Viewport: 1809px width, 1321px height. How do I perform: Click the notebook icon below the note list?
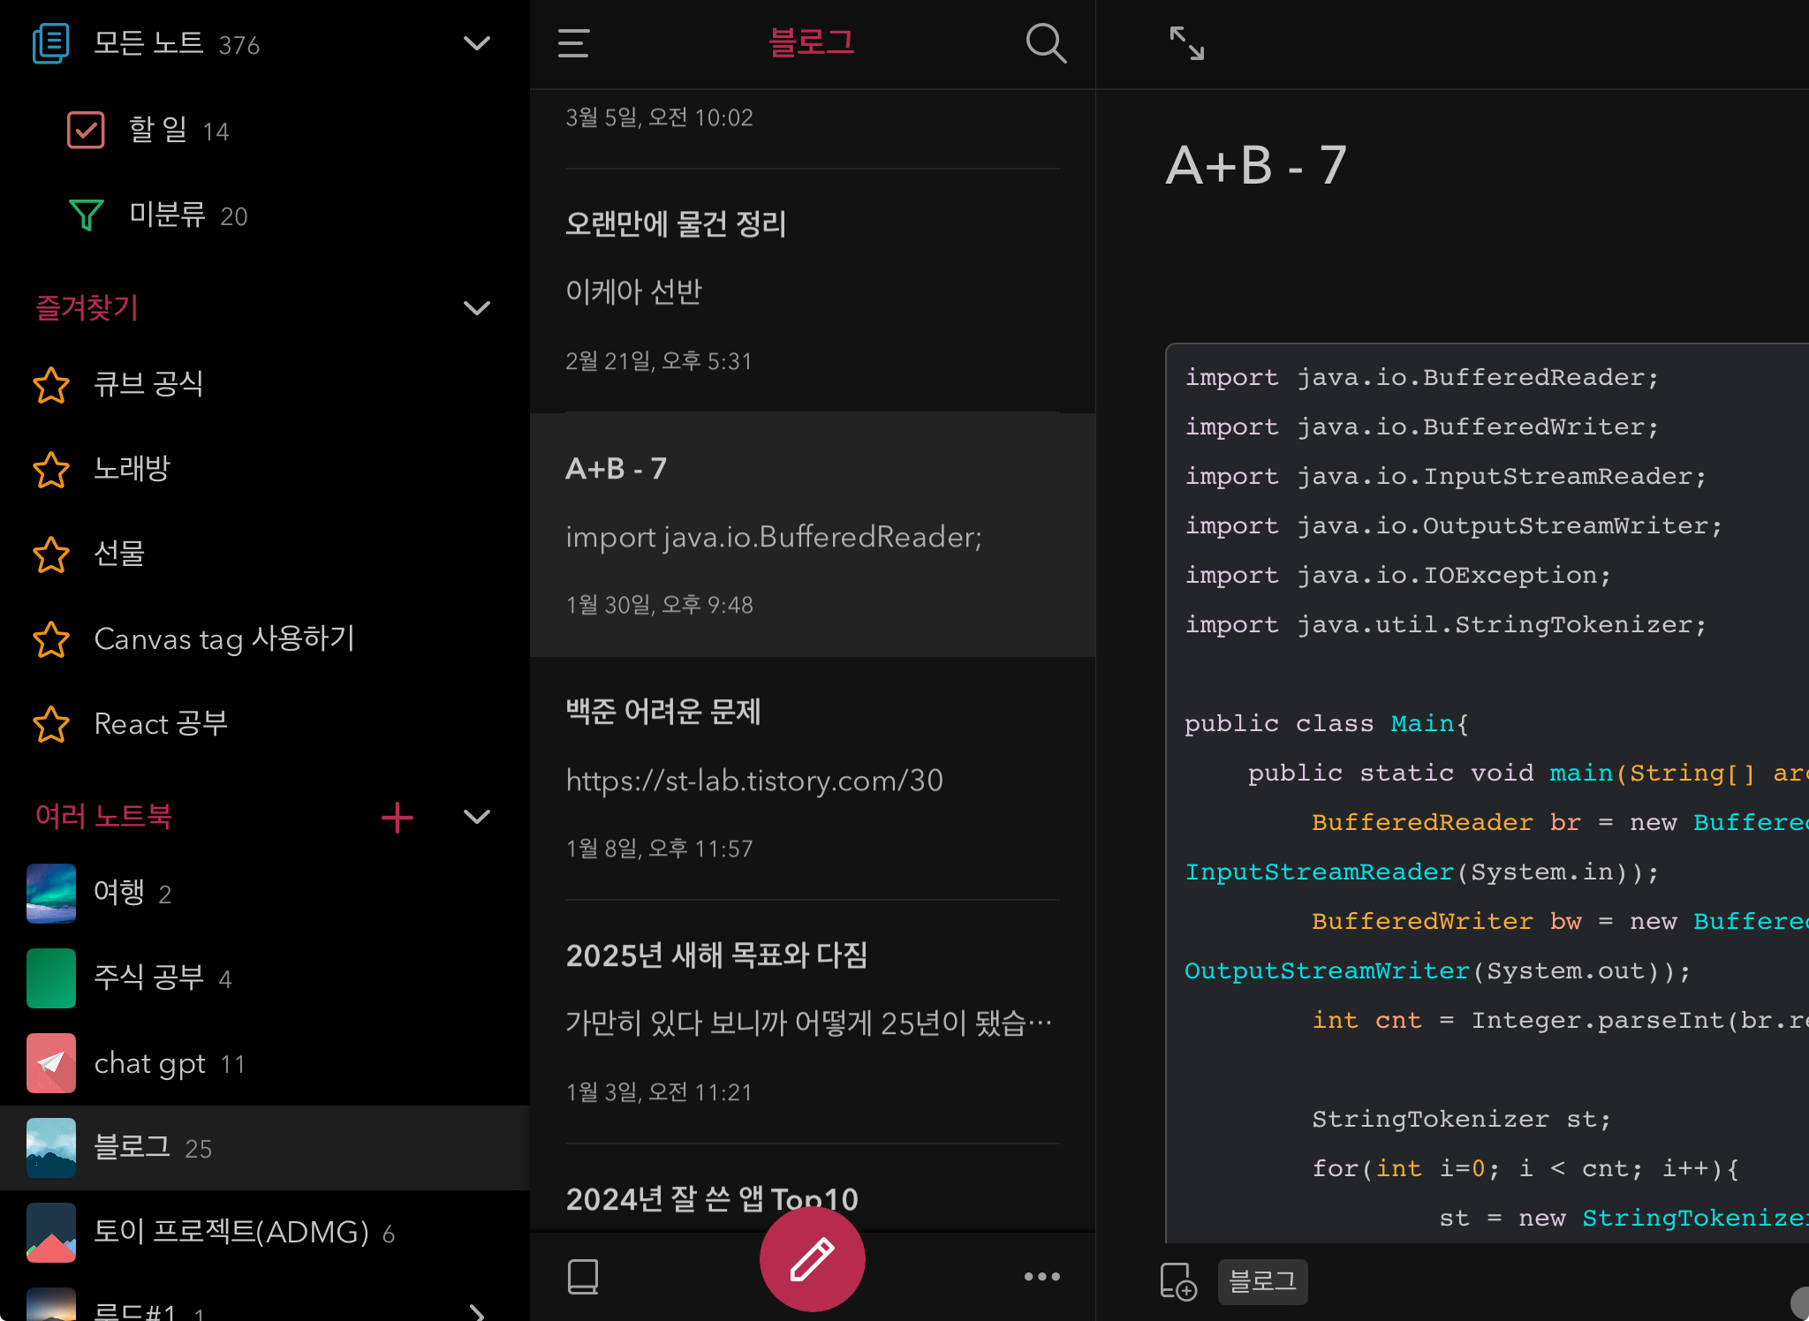[583, 1276]
